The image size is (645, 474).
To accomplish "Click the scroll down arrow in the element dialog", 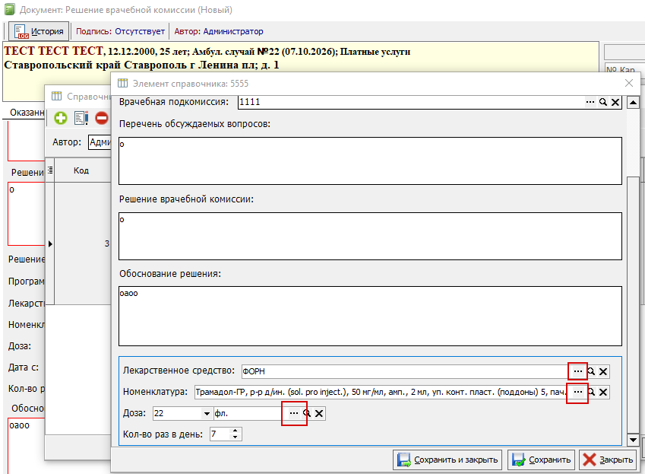I will (x=633, y=440).
